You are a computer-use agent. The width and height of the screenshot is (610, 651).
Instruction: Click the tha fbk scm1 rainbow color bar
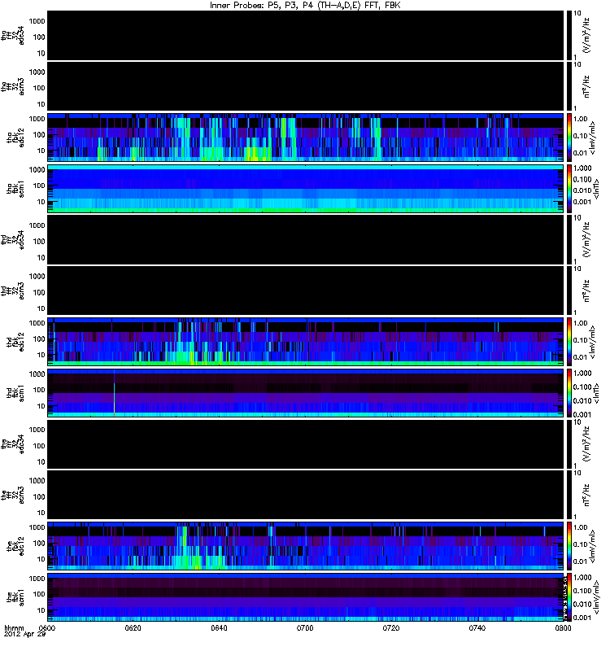click(x=569, y=189)
